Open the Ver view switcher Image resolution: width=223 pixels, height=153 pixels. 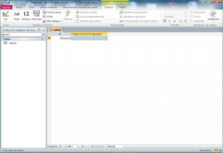(5, 17)
